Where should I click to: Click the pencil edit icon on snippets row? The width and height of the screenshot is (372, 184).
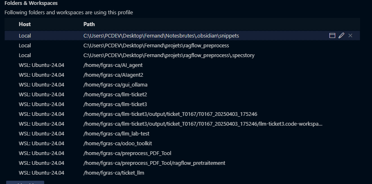click(341, 36)
